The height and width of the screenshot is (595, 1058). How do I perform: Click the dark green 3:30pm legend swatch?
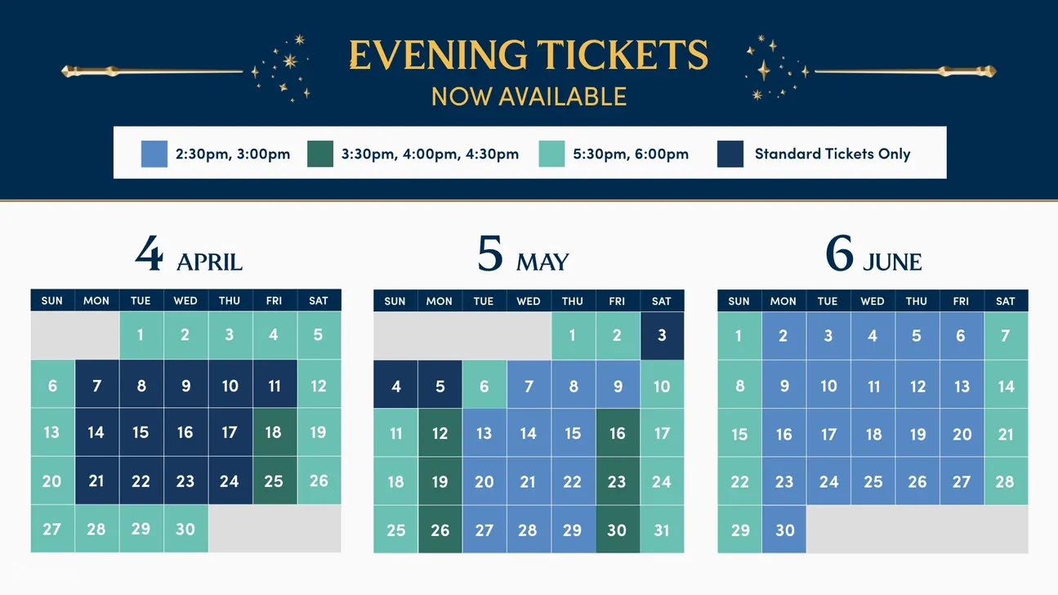(320, 154)
